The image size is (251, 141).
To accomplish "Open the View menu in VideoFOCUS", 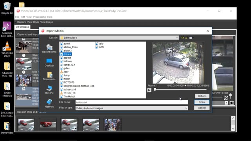I will pos(29,17).
